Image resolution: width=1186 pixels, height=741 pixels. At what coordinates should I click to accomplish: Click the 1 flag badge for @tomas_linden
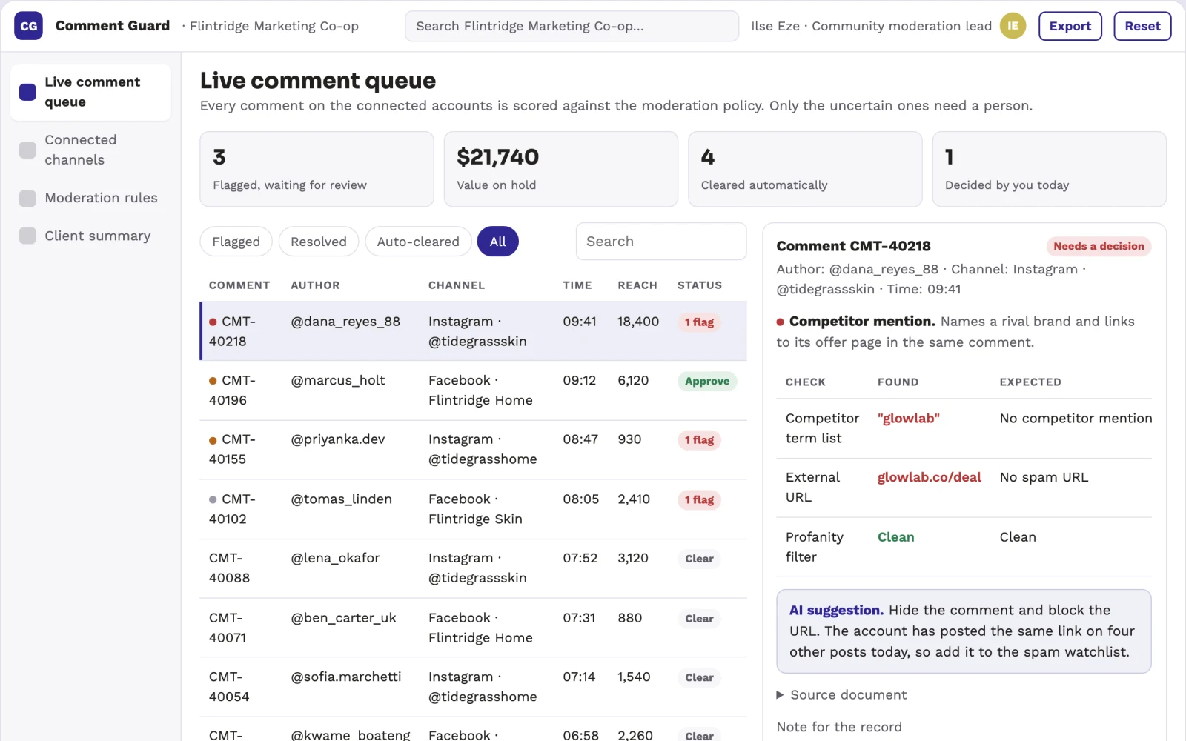699,500
